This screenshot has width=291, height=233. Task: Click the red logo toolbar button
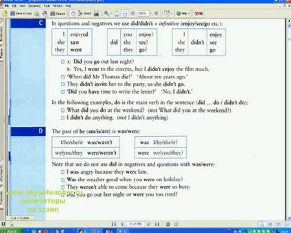pyautogui.click(x=199, y=14)
